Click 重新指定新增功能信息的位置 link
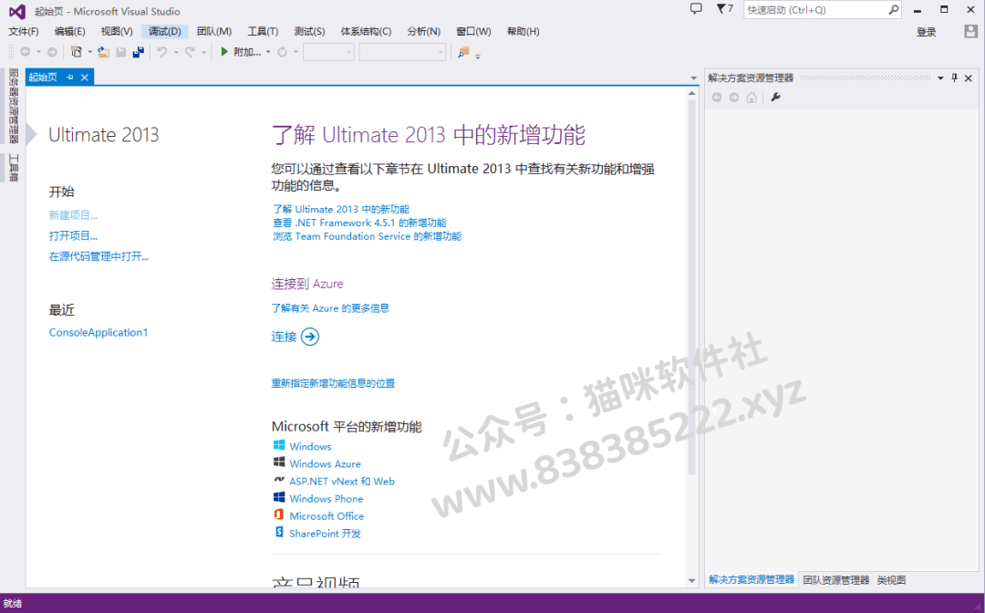The width and height of the screenshot is (985, 613). 333,383
